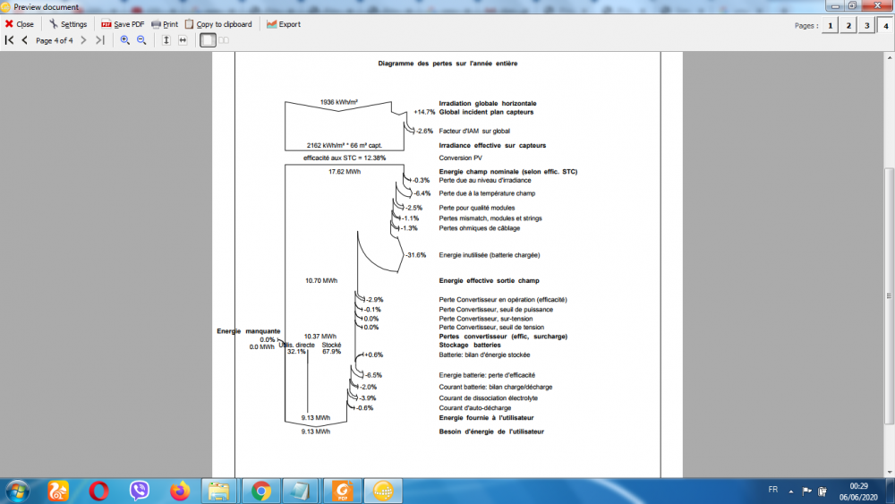Copy the page to clipboard
The width and height of the screenshot is (895, 504).
coord(218,24)
